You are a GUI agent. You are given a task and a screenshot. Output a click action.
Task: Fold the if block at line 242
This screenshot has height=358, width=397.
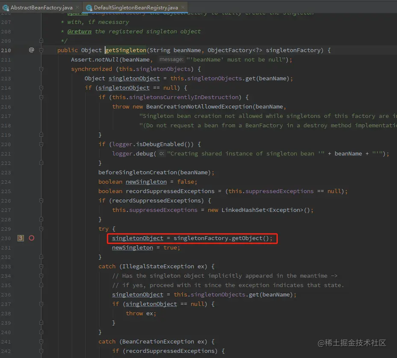(x=41, y=351)
